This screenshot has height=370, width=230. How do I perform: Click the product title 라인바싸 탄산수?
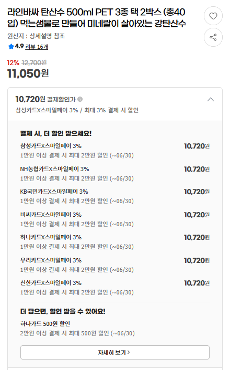pyautogui.click(x=97, y=18)
